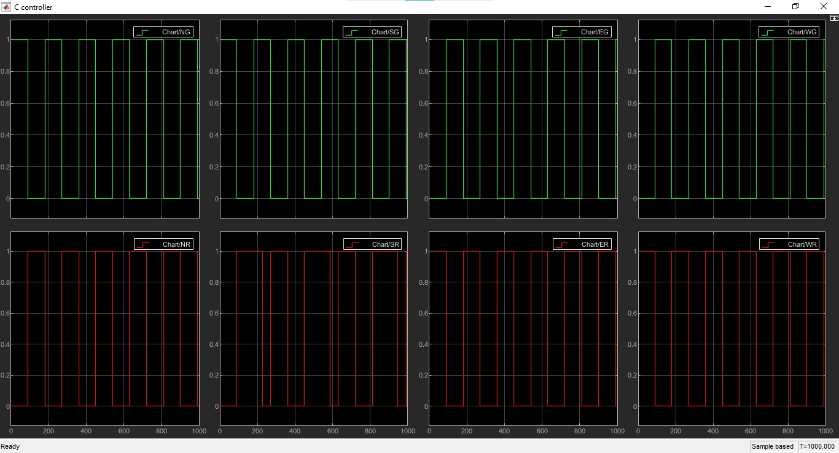The width and height of the screenshot is (839, 453).
Task: Click the dock-scope icon below the close button
Action: click(x=834, y=18)
